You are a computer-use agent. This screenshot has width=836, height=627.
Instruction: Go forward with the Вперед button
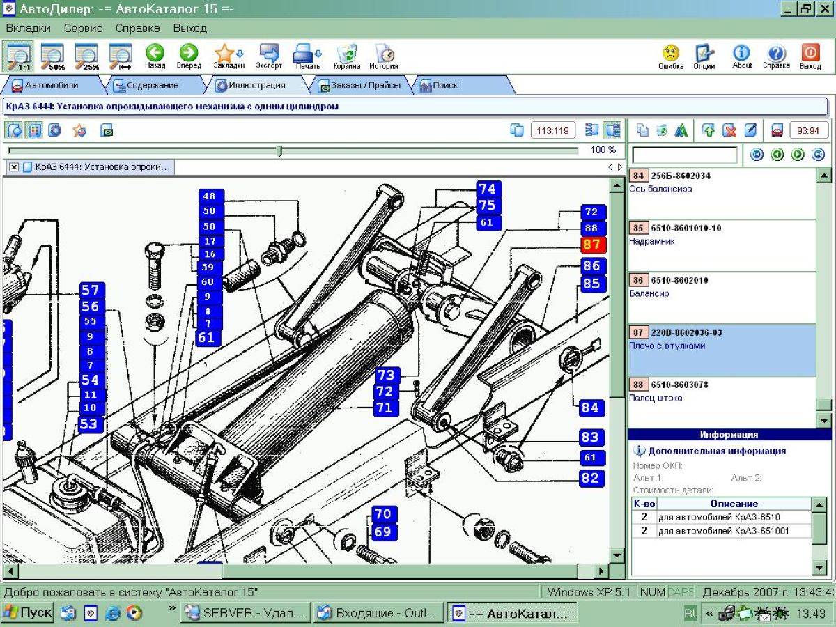point(188,56)
